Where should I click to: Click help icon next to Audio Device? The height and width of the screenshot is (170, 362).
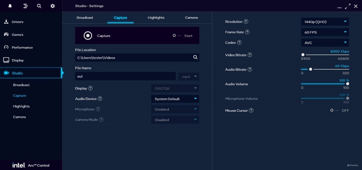(100, 99)
